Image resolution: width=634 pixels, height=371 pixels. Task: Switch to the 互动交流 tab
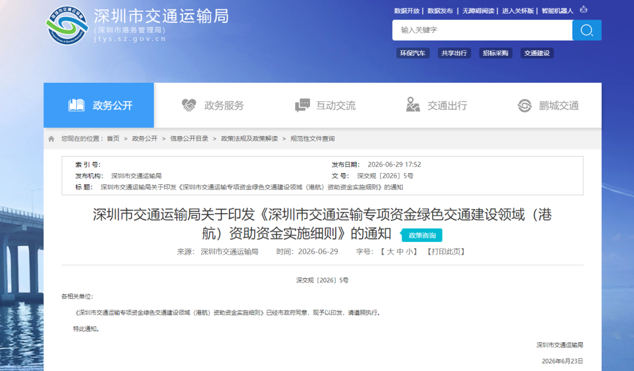[x=325, y=106]
